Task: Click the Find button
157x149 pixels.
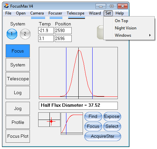Action: [x=93, y=117]
